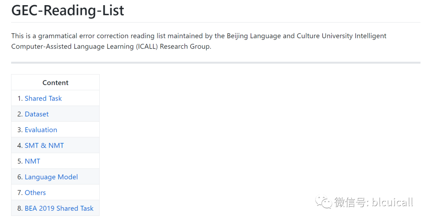
Task: Click the GEC-Reading-List page heading
Action: click(x=68, y=11)
